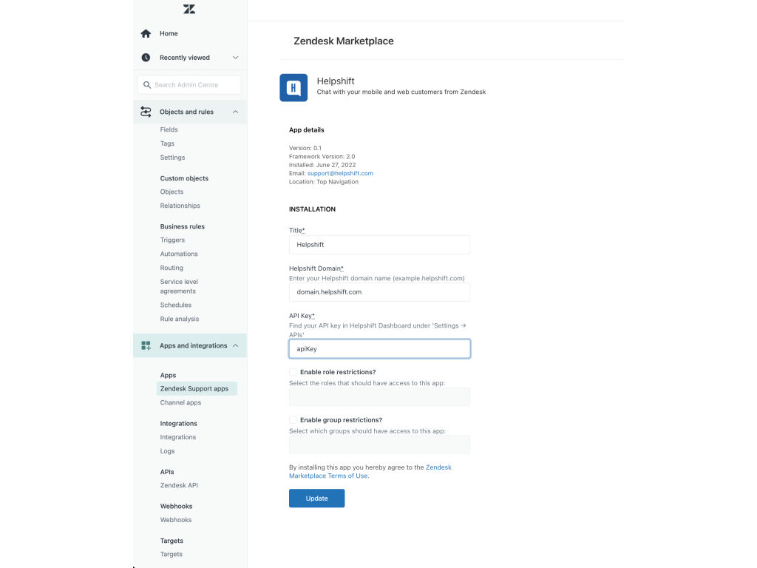Image resolution: width=757 pixels, height=568 pixels.
Task: Open Triggers under Business rules
Action: click(x=172, y=240)
